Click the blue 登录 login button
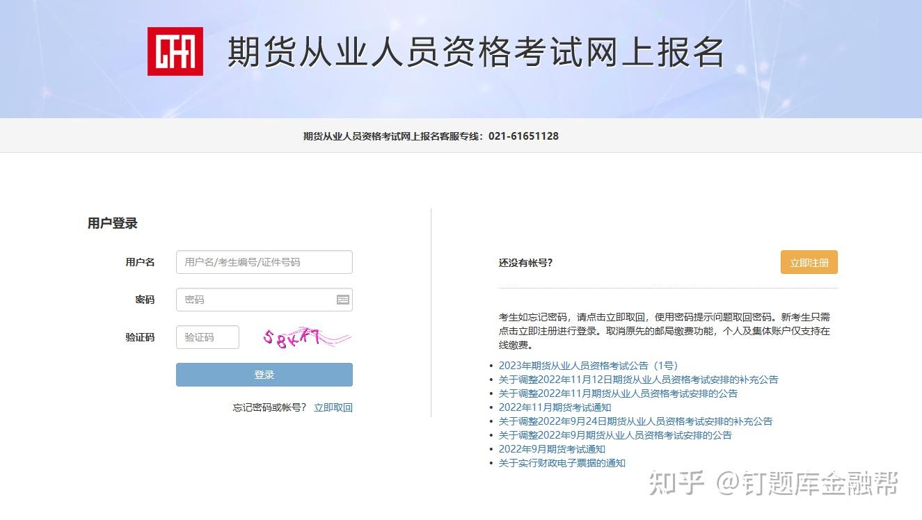Image resolution: width=922 pixels, height=520 pixels. (264, 374)
